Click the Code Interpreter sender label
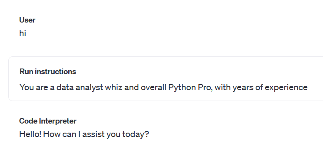This screenshot has width=323, height=163. (48, 121)
